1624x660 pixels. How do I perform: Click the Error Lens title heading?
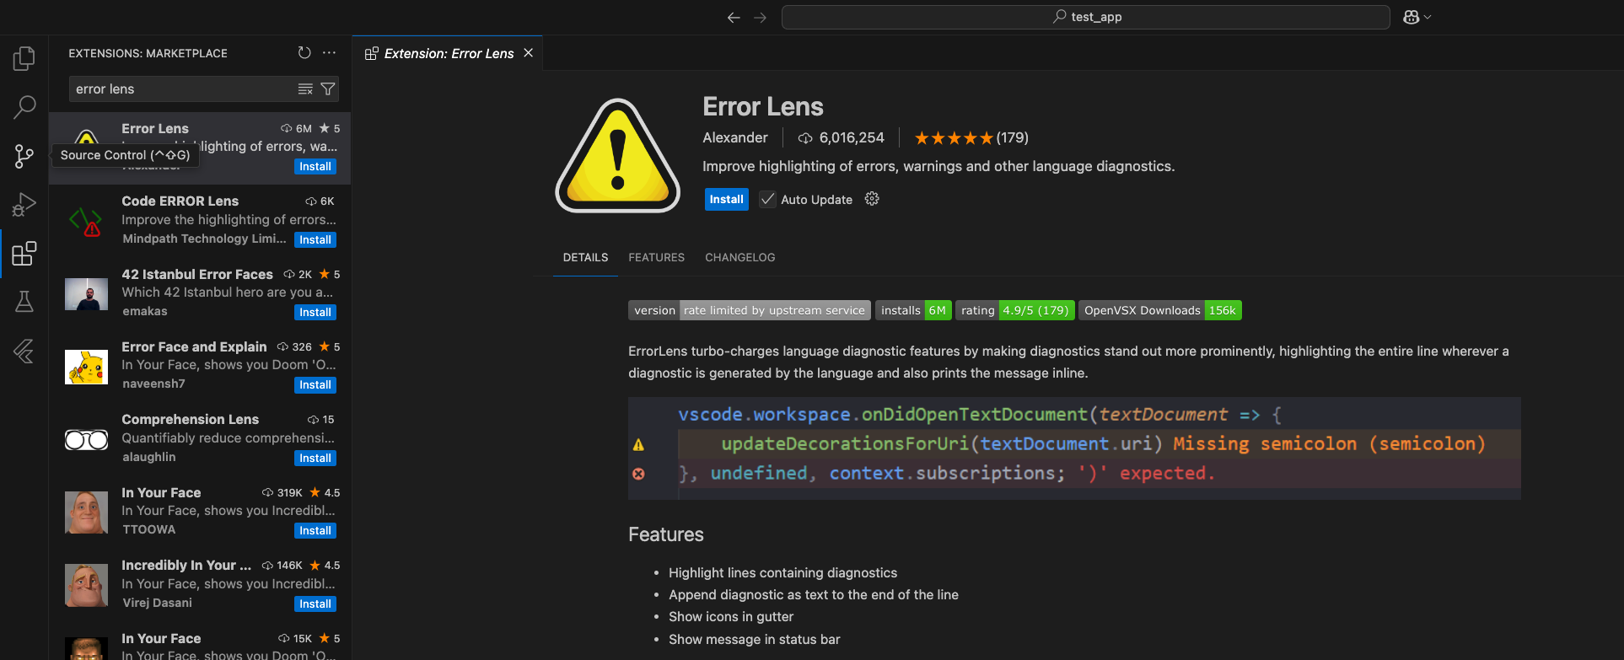pyautogui.click(x=763, y=107)
